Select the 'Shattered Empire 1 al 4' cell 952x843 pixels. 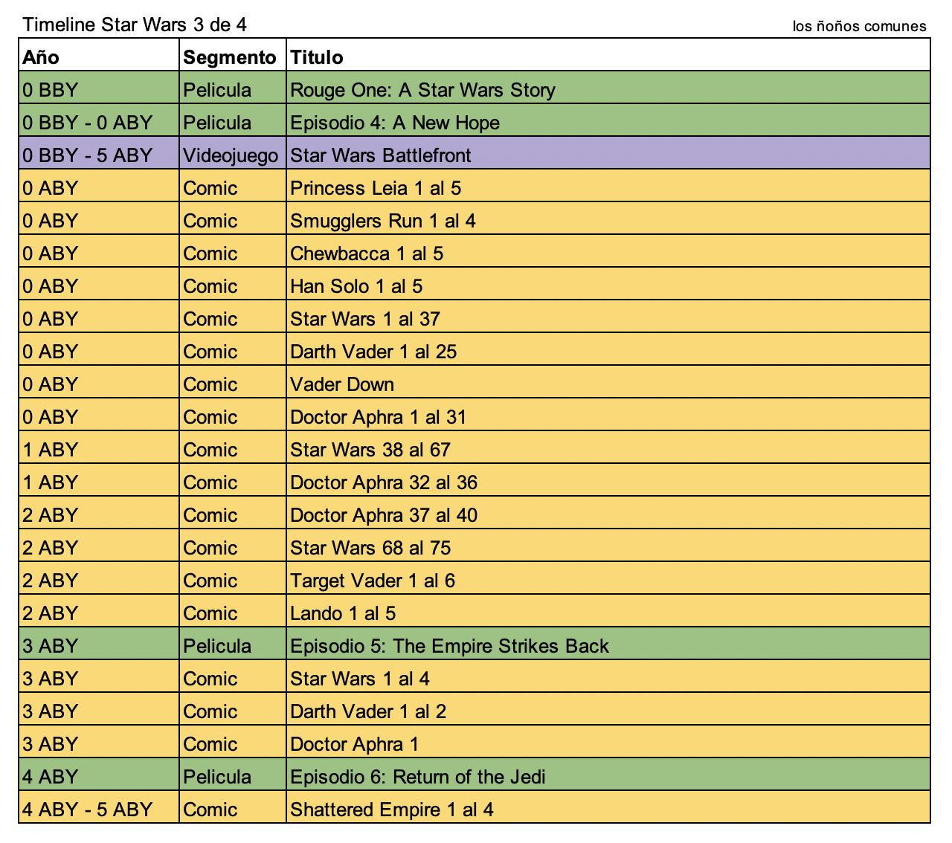point(392,810)
